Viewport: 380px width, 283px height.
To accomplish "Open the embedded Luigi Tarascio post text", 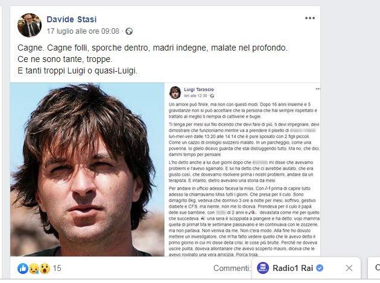I will (244, 179).
